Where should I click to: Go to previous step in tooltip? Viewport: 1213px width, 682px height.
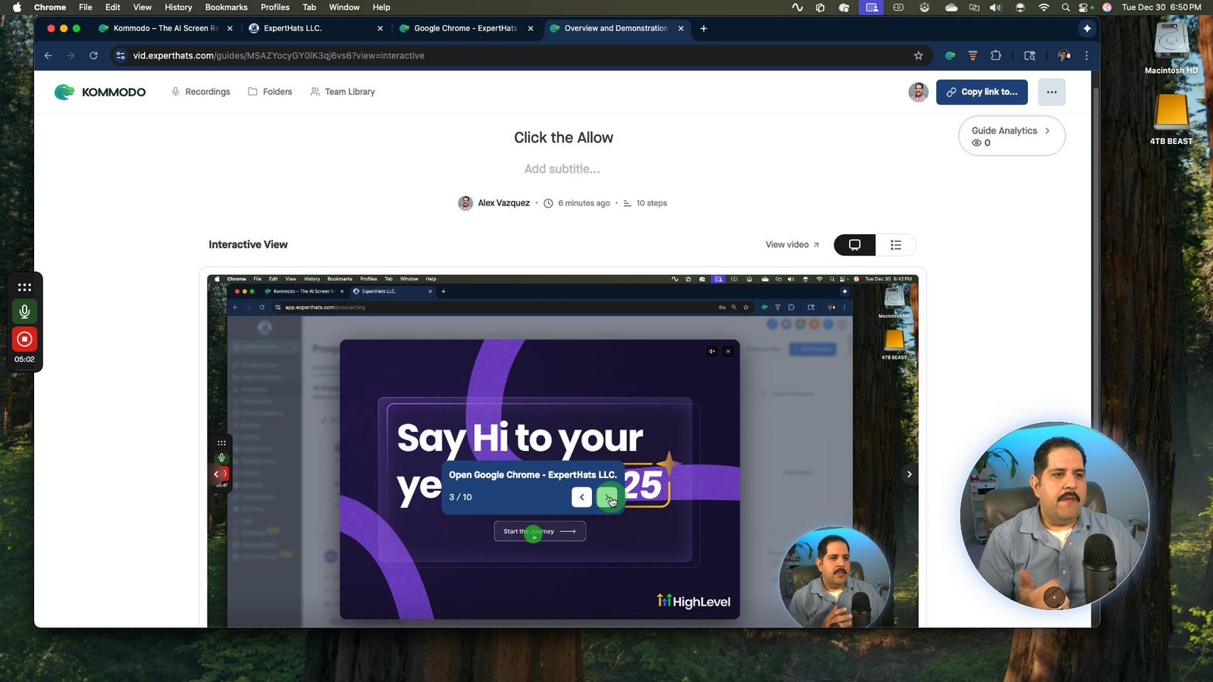tap(581, 497)
